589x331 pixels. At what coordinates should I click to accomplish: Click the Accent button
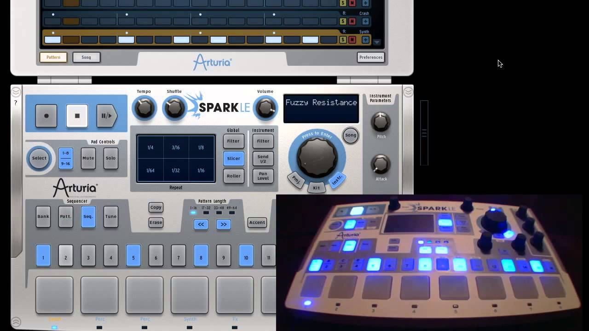(x=257, y=223)
